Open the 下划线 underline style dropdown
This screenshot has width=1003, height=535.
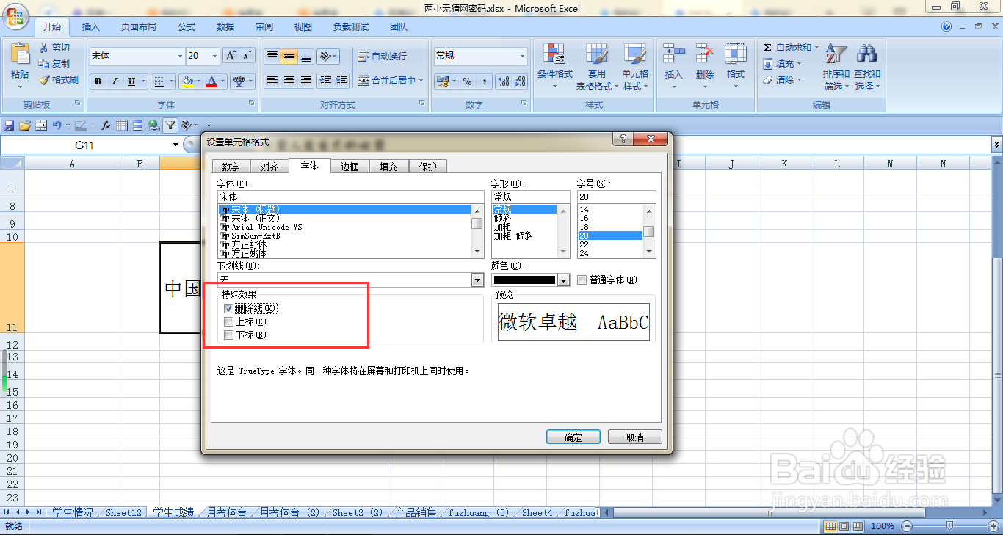tap(477, 280)
